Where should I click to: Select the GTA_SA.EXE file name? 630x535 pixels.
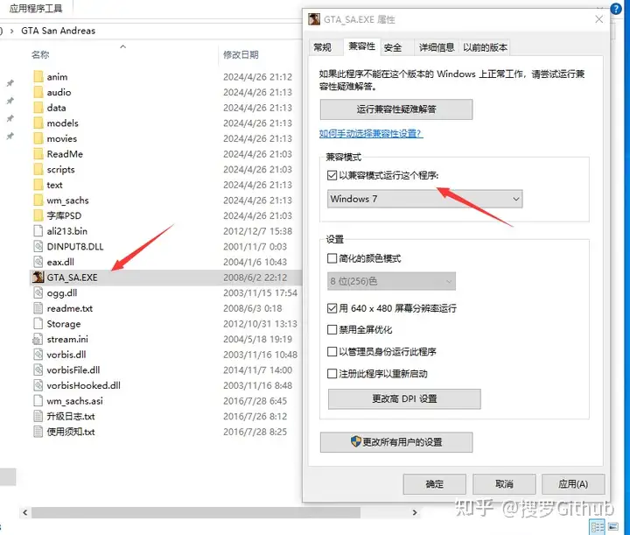click(x=72, y=278)
